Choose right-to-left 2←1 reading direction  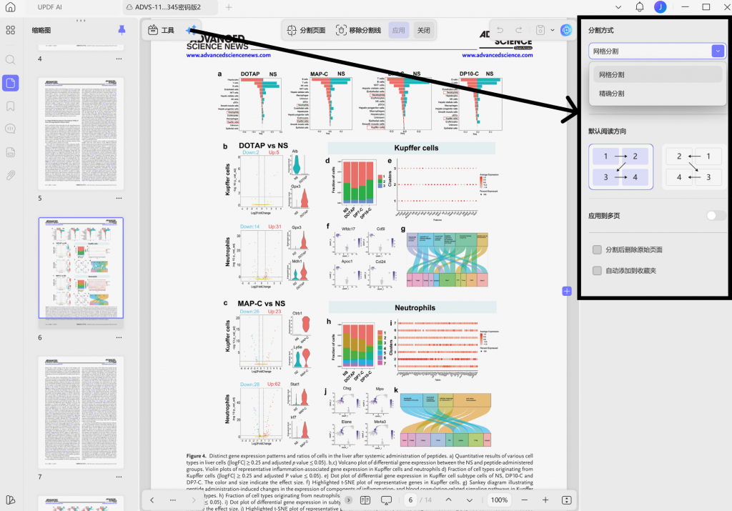click(693, 167)
